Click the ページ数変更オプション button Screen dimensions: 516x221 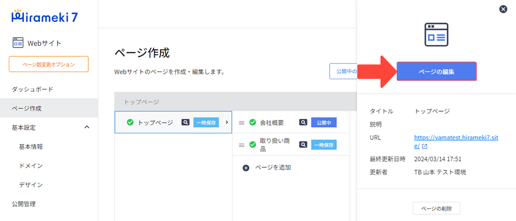[x=49, y=64]
